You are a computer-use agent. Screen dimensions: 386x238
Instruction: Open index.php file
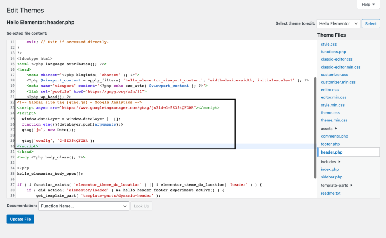(x=329, y=169)
